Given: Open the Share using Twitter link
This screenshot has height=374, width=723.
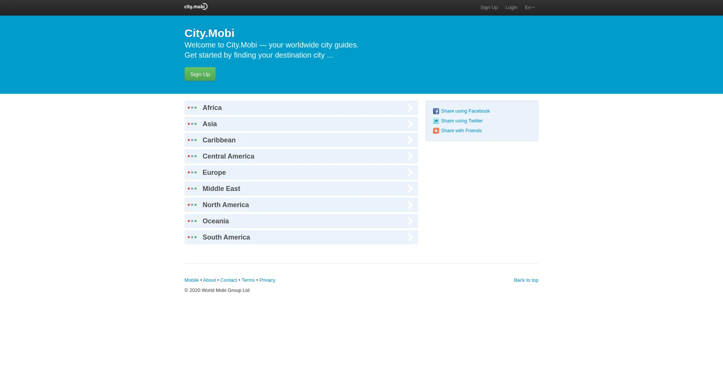Looking at the screenshot, I should coord(462,121).
